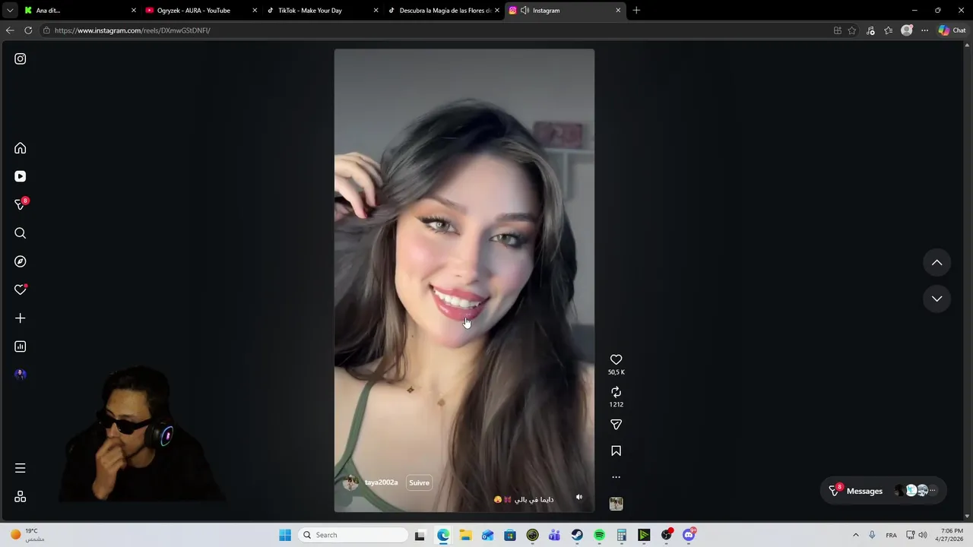
Task: Toggle reel sound with the speaker icon
Action: [x=578, y=497]
